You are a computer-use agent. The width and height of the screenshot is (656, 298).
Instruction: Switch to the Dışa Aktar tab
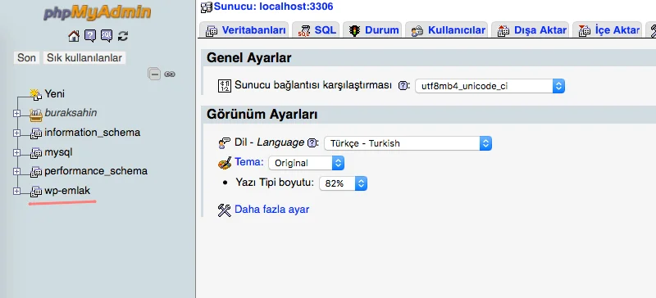531,30
